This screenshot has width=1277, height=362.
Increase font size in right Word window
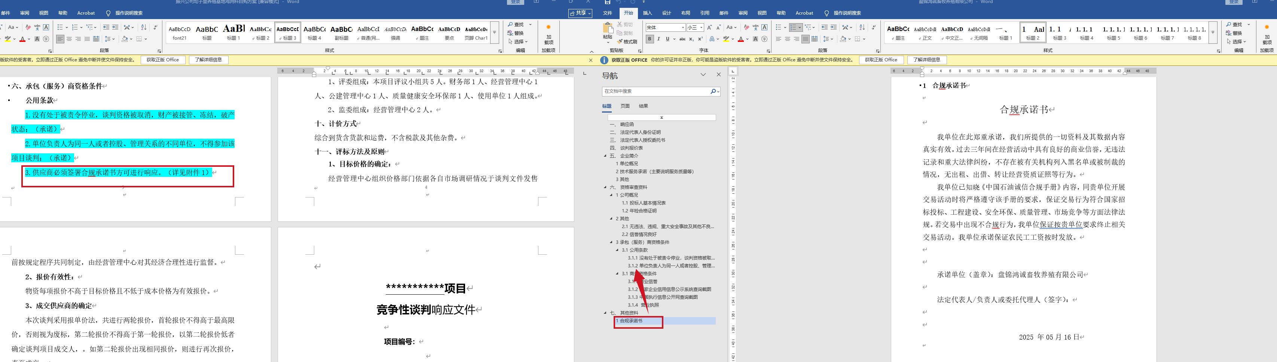pyautogui.click(x=709, y=27)
